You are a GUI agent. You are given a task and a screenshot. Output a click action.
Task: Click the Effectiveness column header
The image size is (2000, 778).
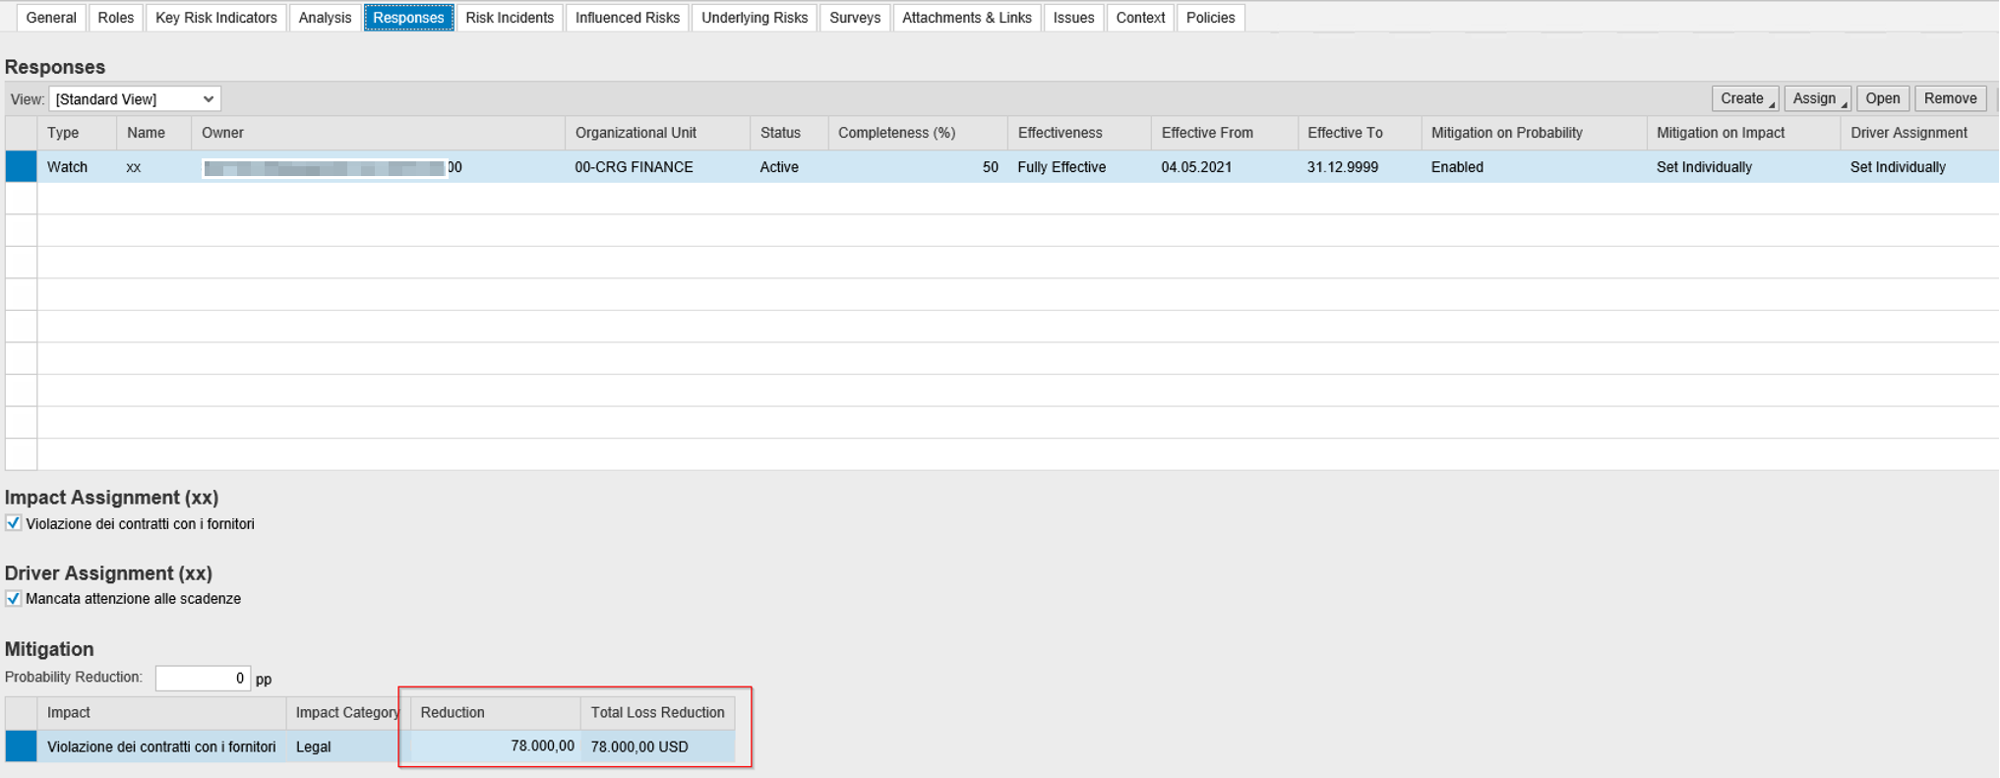pos(1060,133)
